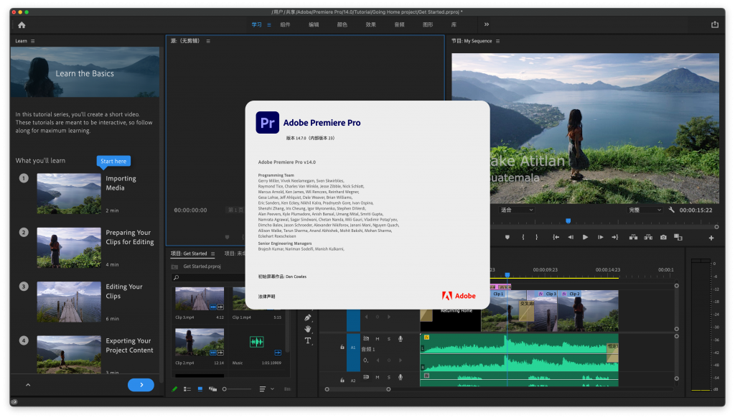
Task: Switch to the 学习 workspace
Action: coord(256,25)
